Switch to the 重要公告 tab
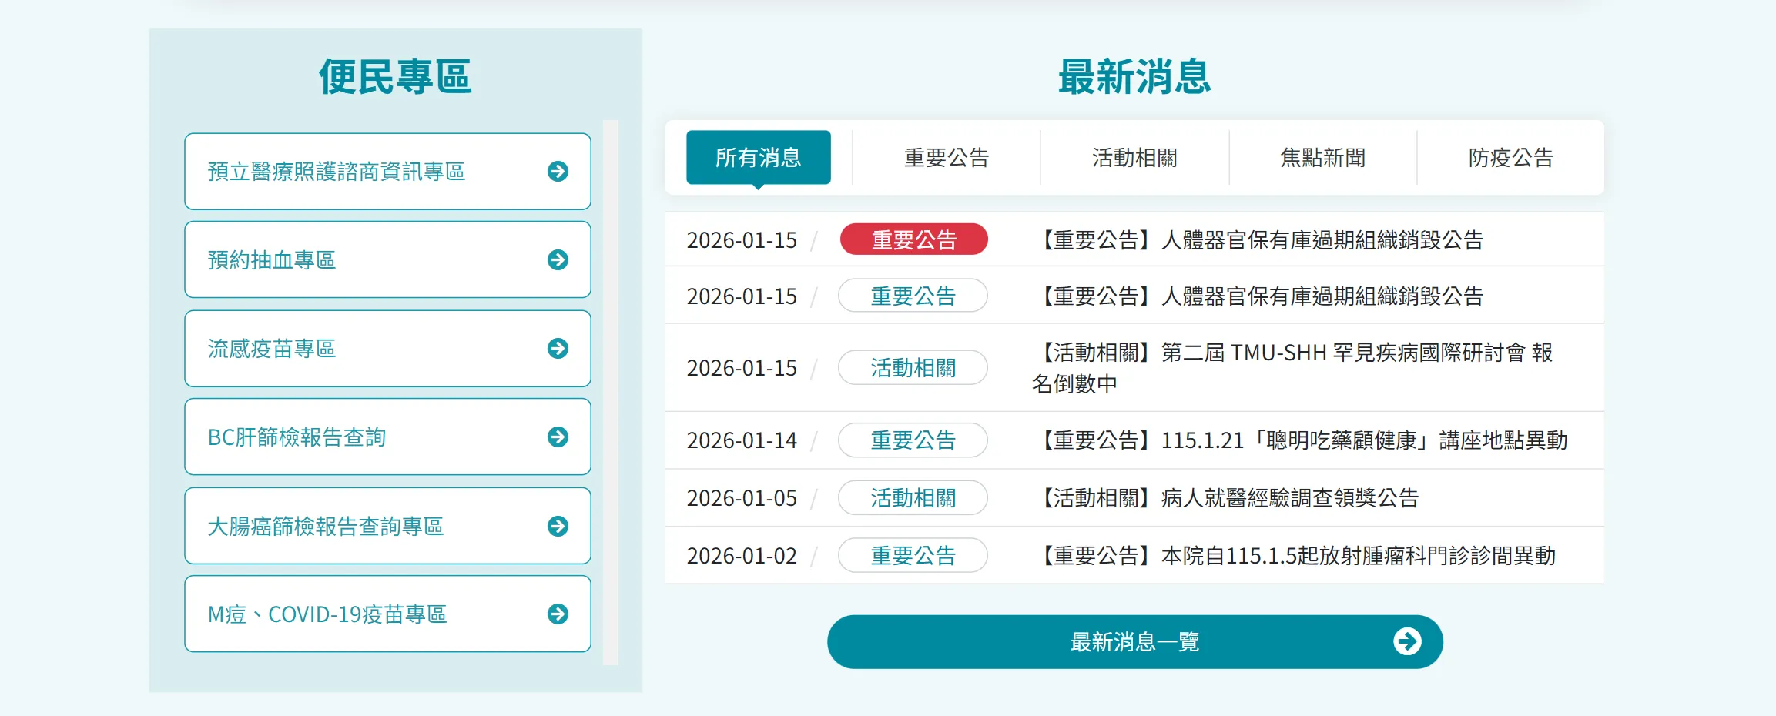This screenshot has width=1776, height=716. (946, 157)
